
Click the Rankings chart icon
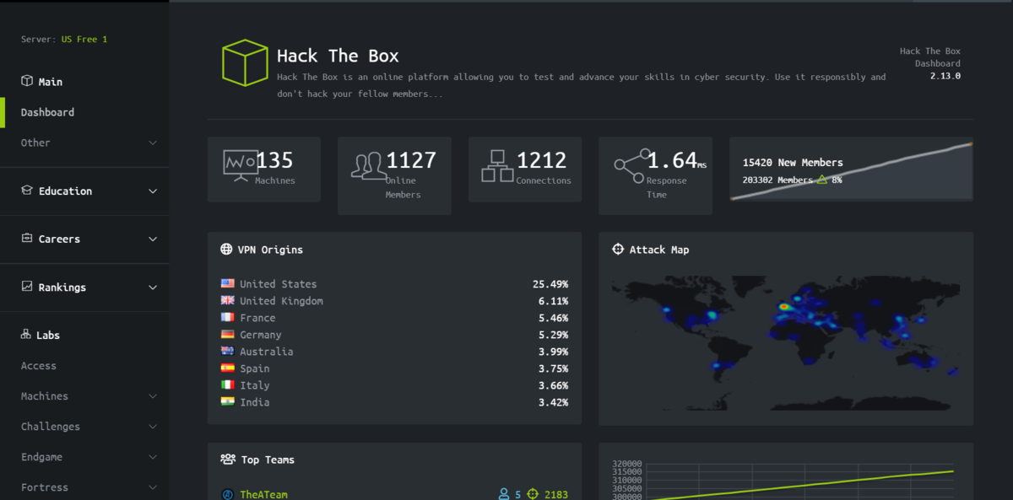(27, 287)
